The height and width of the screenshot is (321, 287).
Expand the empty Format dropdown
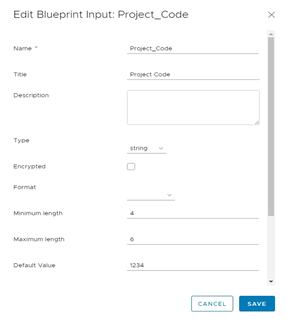(x=151, y=195)
